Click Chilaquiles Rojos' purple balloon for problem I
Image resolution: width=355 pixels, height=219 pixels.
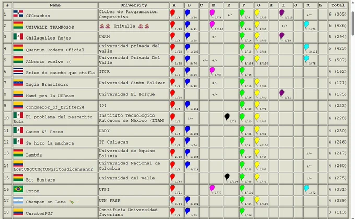[x=282, y=36]
